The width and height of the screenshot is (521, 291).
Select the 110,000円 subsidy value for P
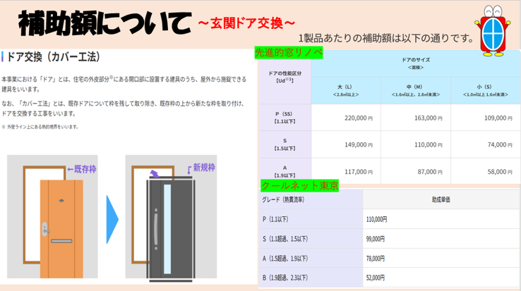[376, 219]
